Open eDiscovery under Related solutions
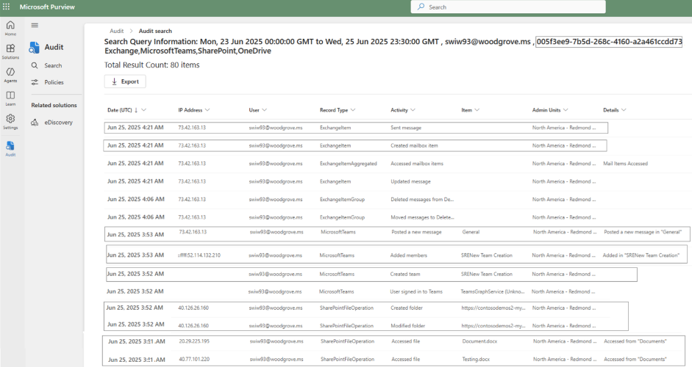This screenshot has width=692, height=367. (58, 123)
